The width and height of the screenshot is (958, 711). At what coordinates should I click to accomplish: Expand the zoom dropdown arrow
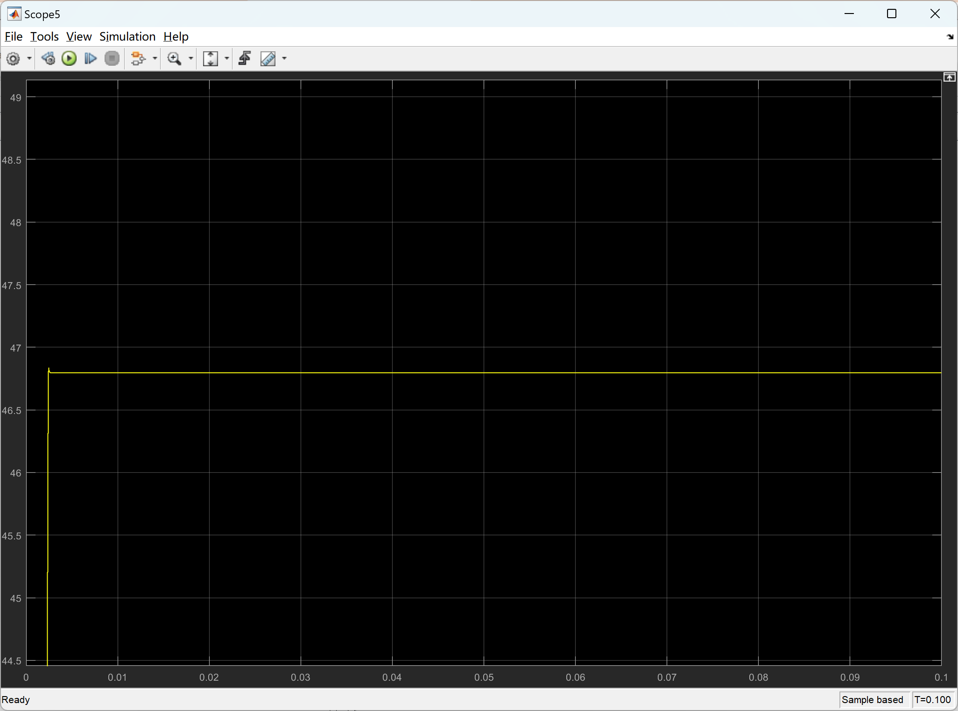coord(189,57)
